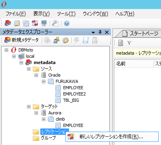
Task: Click the blue scroll script icon
Action: click(x=86, y=40)
